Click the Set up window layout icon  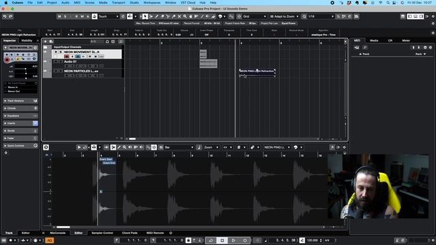403,16
